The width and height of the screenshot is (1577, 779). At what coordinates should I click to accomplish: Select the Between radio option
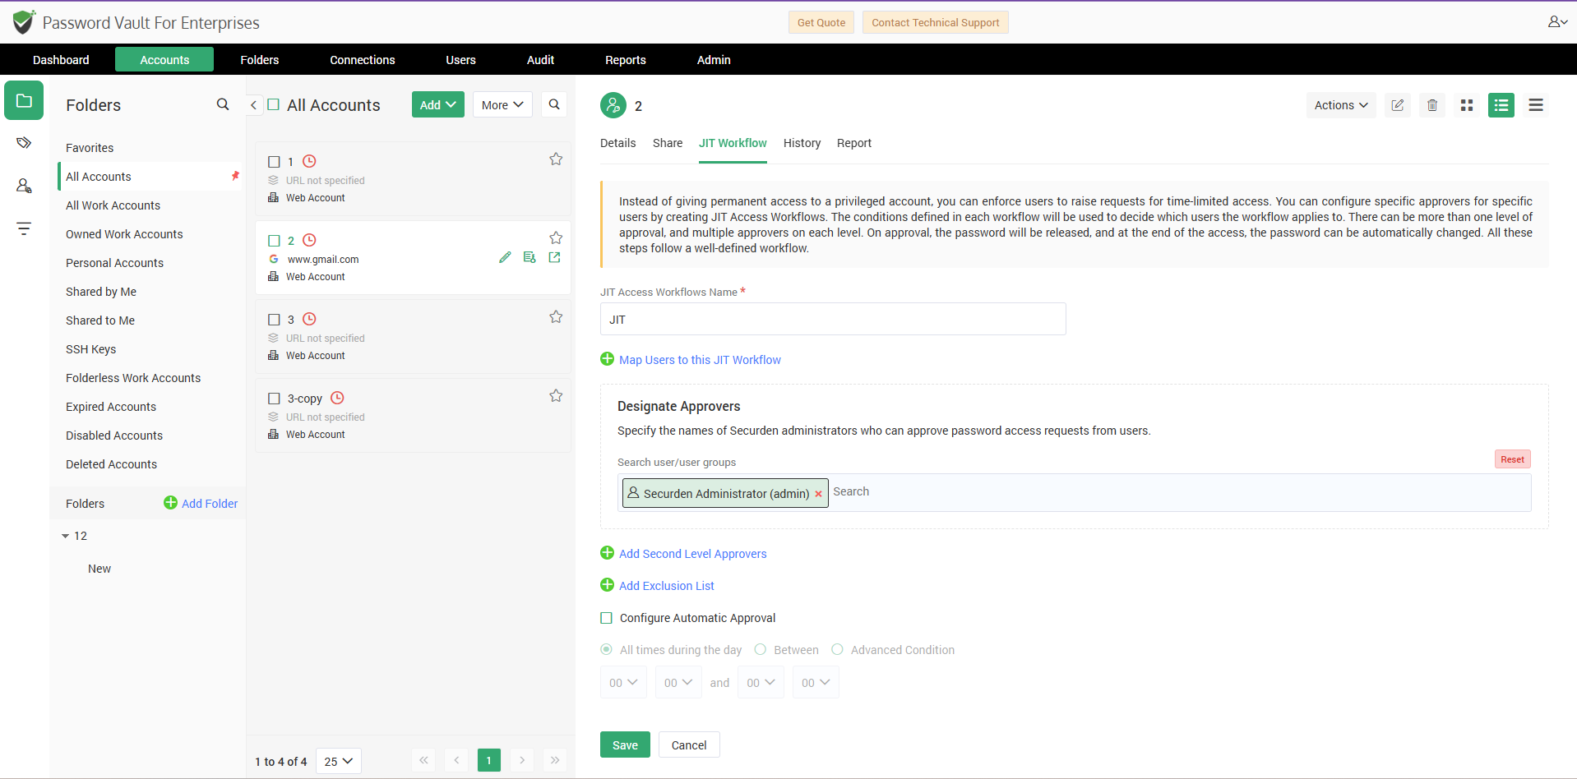[761, 649]
